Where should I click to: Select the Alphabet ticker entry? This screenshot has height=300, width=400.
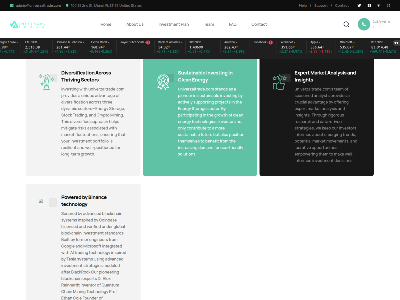coord(291,47)
